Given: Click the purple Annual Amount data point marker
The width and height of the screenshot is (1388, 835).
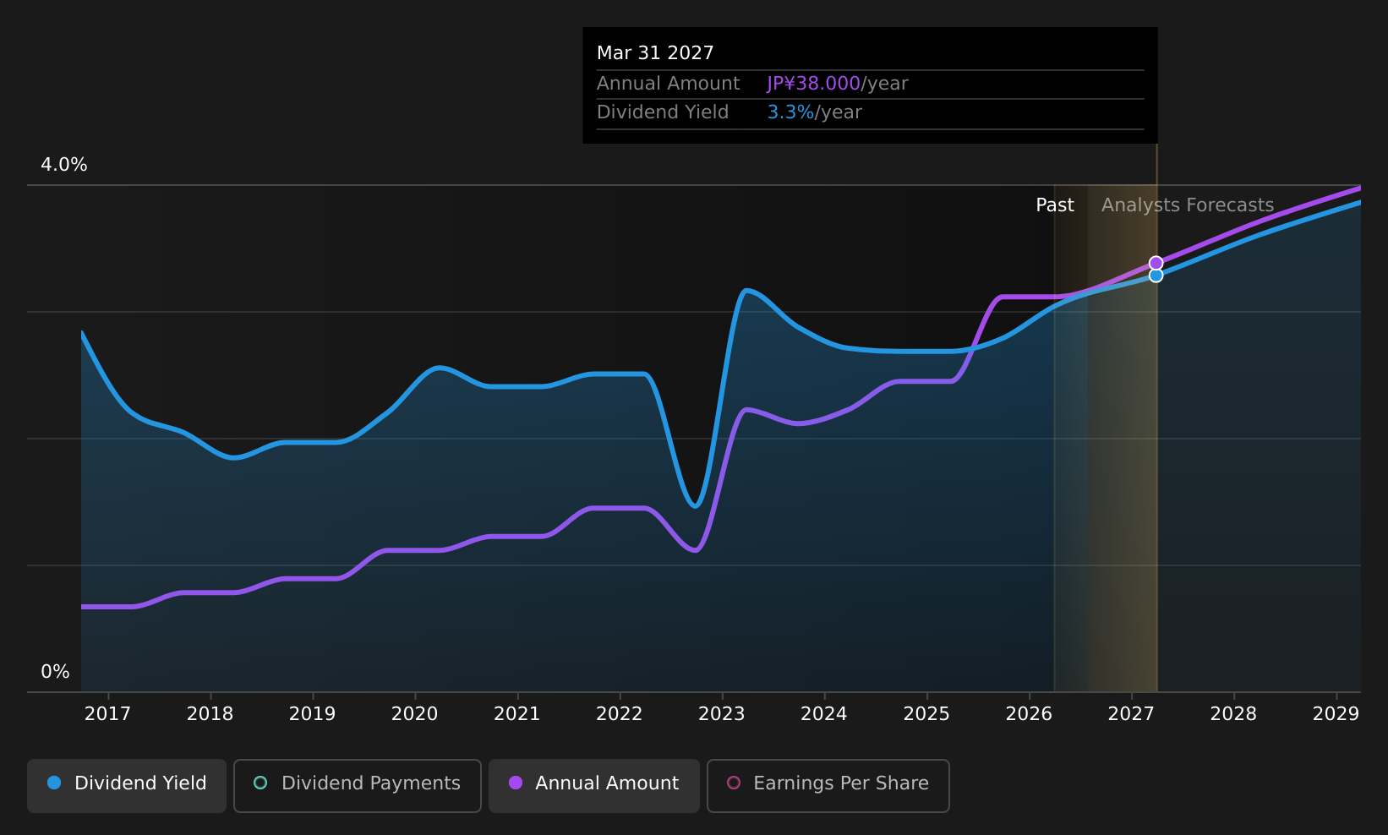Looking at the screenshot, I should pyautogui.click(x=1156, y=263).
